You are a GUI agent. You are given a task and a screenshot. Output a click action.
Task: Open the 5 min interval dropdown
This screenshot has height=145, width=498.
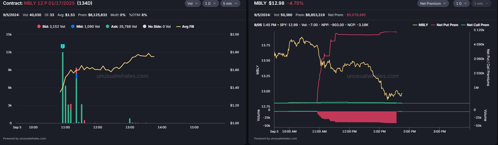pos(230,4)
